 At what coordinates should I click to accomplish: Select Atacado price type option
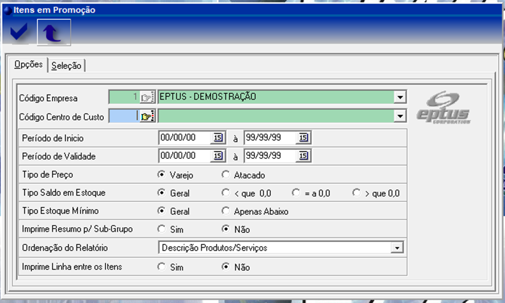(x=226, y=175)
